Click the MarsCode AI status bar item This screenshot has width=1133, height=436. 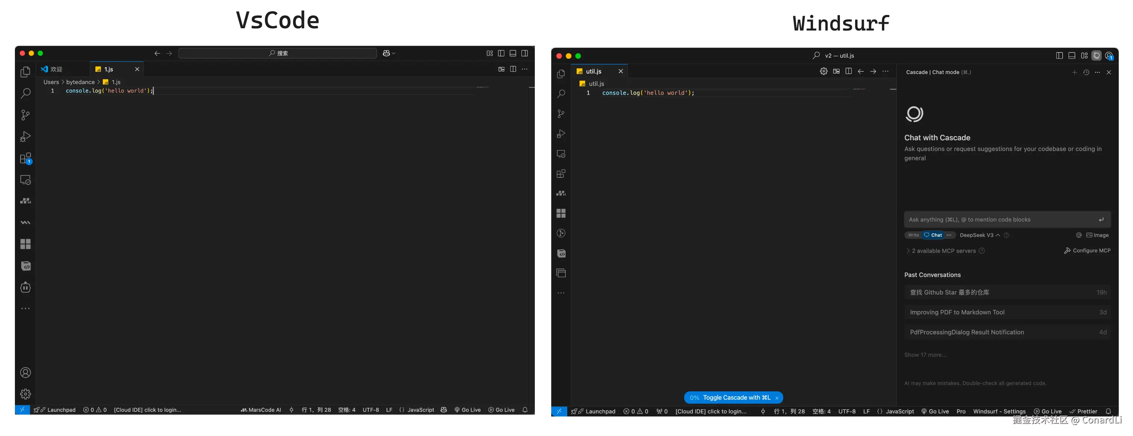(261, 410)
